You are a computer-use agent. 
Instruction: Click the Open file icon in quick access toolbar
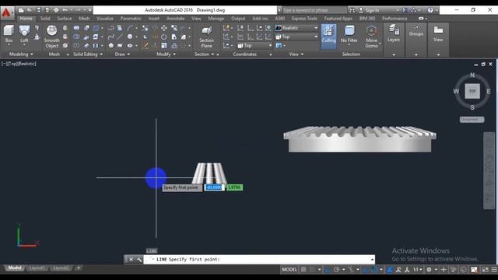pyautogui.click(x=30, y=10)
